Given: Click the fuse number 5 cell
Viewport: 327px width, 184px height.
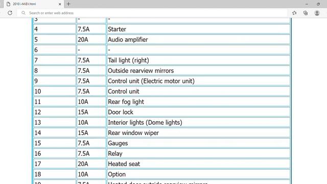Looking at the screenshot, I should pos(55,40).
